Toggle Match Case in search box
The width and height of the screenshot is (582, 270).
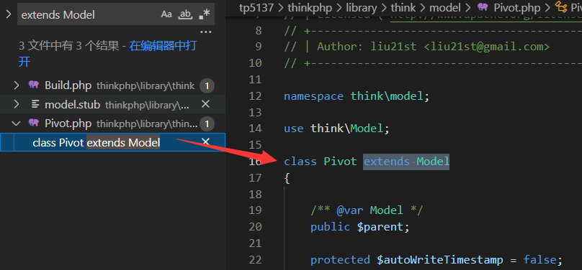click(x=166, y=14)
